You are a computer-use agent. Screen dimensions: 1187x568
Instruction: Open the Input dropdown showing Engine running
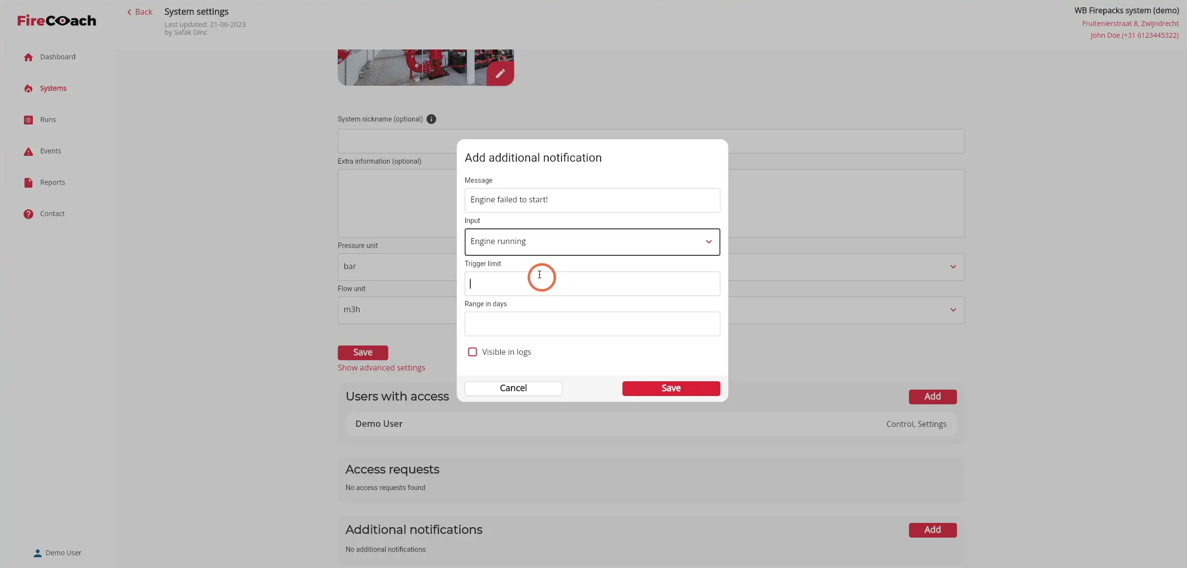(592, 242)
